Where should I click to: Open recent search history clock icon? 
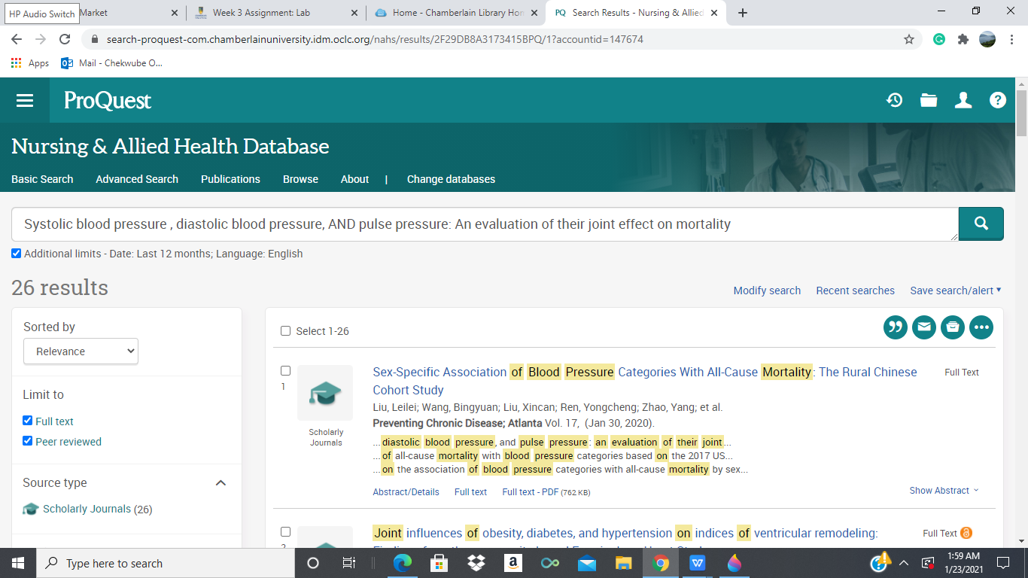pyautogui.click(x=894, y=100)
